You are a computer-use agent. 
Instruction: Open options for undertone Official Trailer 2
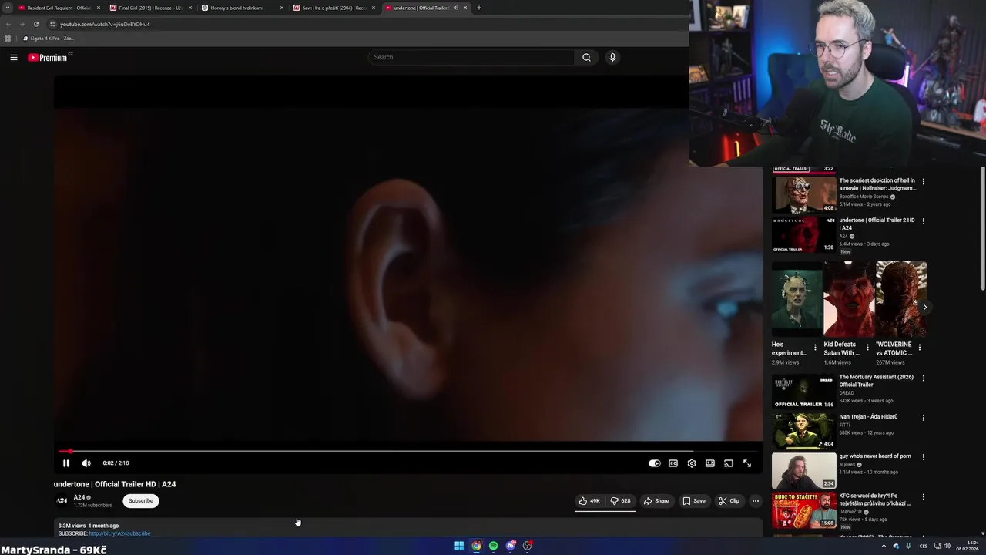point(923,221)
